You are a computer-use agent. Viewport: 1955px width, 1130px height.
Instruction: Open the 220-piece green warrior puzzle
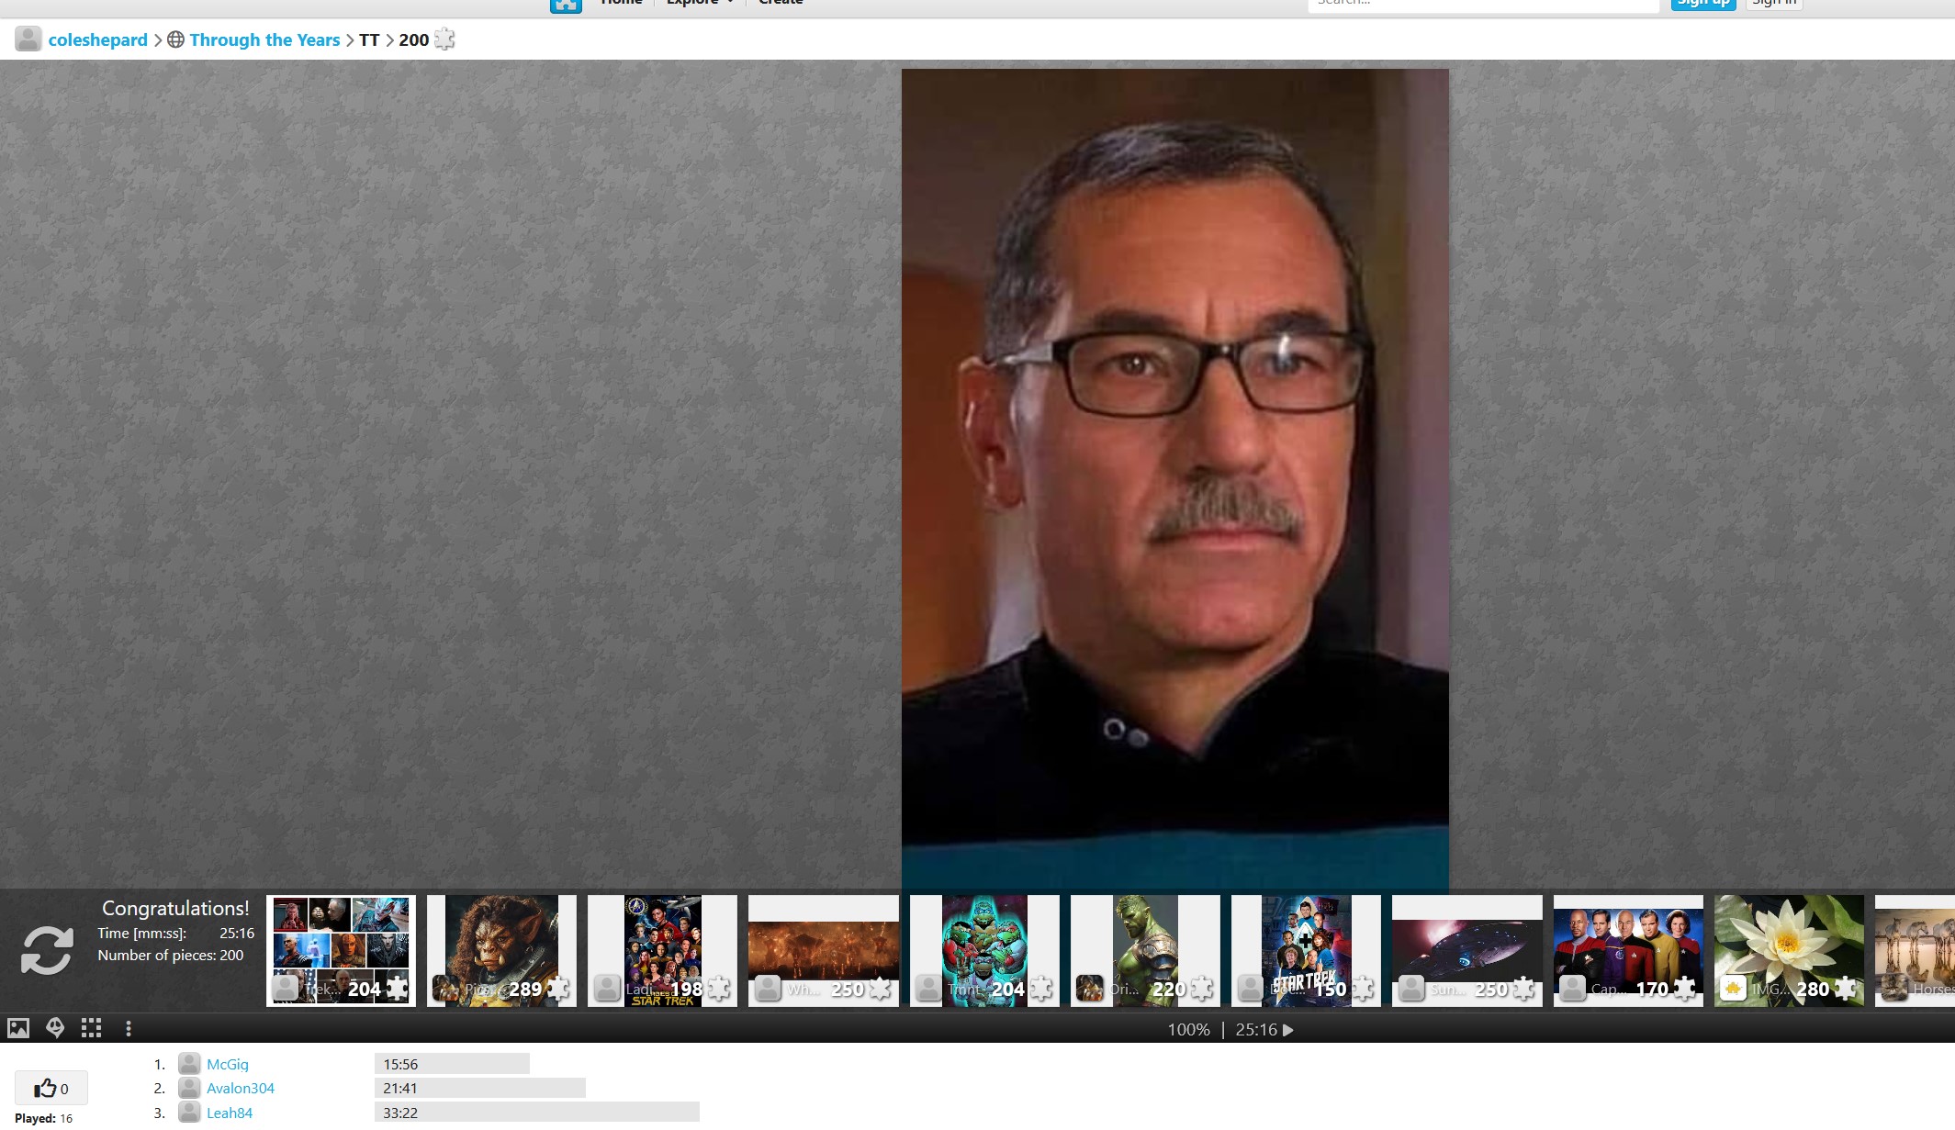tap(1145, 950)
